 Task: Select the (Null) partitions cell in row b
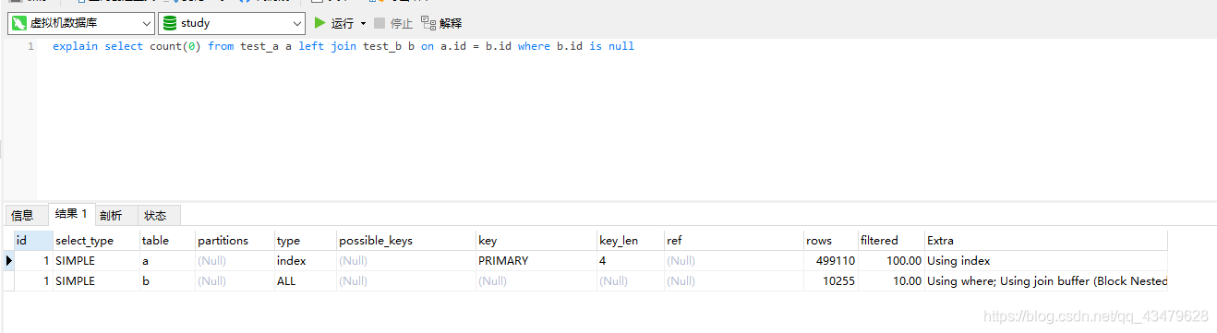tap(235, 280)
